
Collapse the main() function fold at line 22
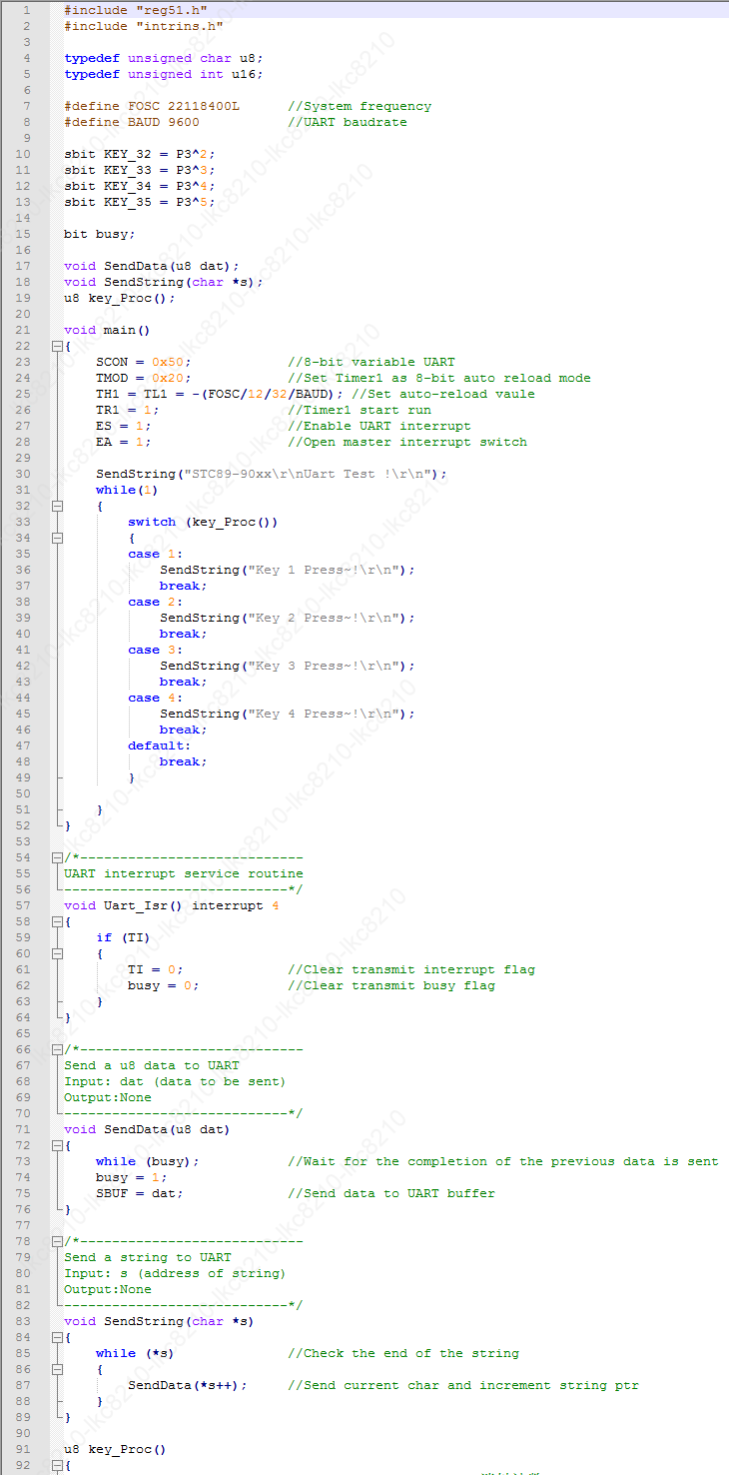click(56, 346)
